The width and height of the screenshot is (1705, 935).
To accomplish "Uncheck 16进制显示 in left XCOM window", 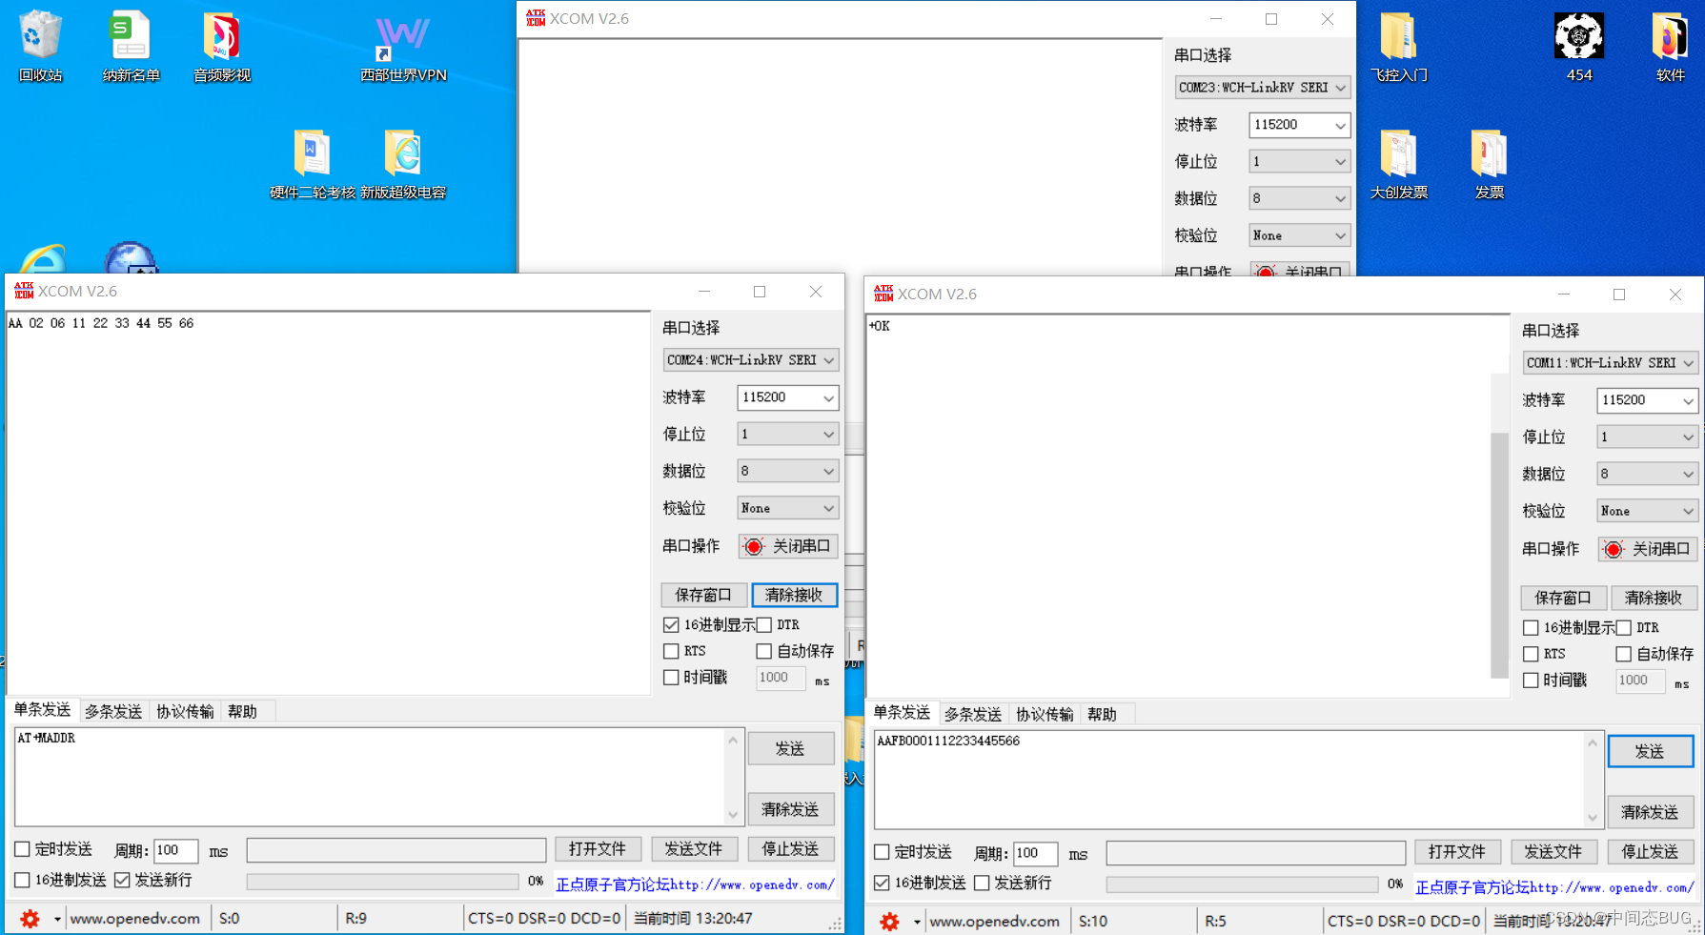I will click(x=671, y=625).
